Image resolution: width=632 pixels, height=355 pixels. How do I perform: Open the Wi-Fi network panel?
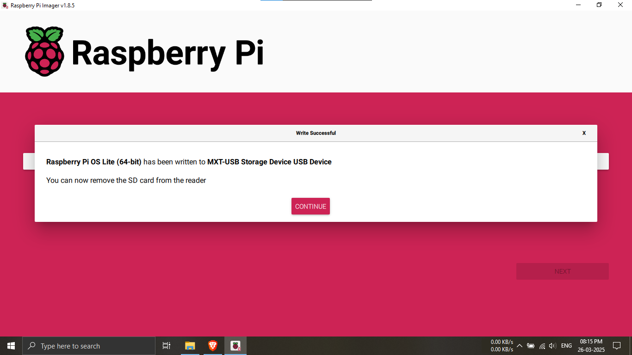coord(542,346)
